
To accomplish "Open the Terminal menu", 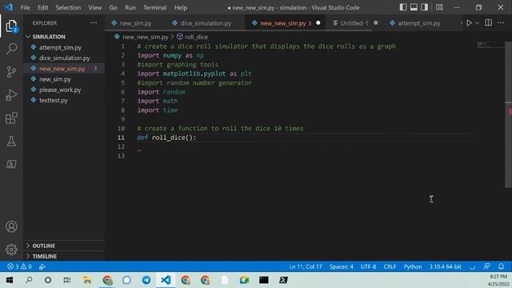I will tap(154, 7).
